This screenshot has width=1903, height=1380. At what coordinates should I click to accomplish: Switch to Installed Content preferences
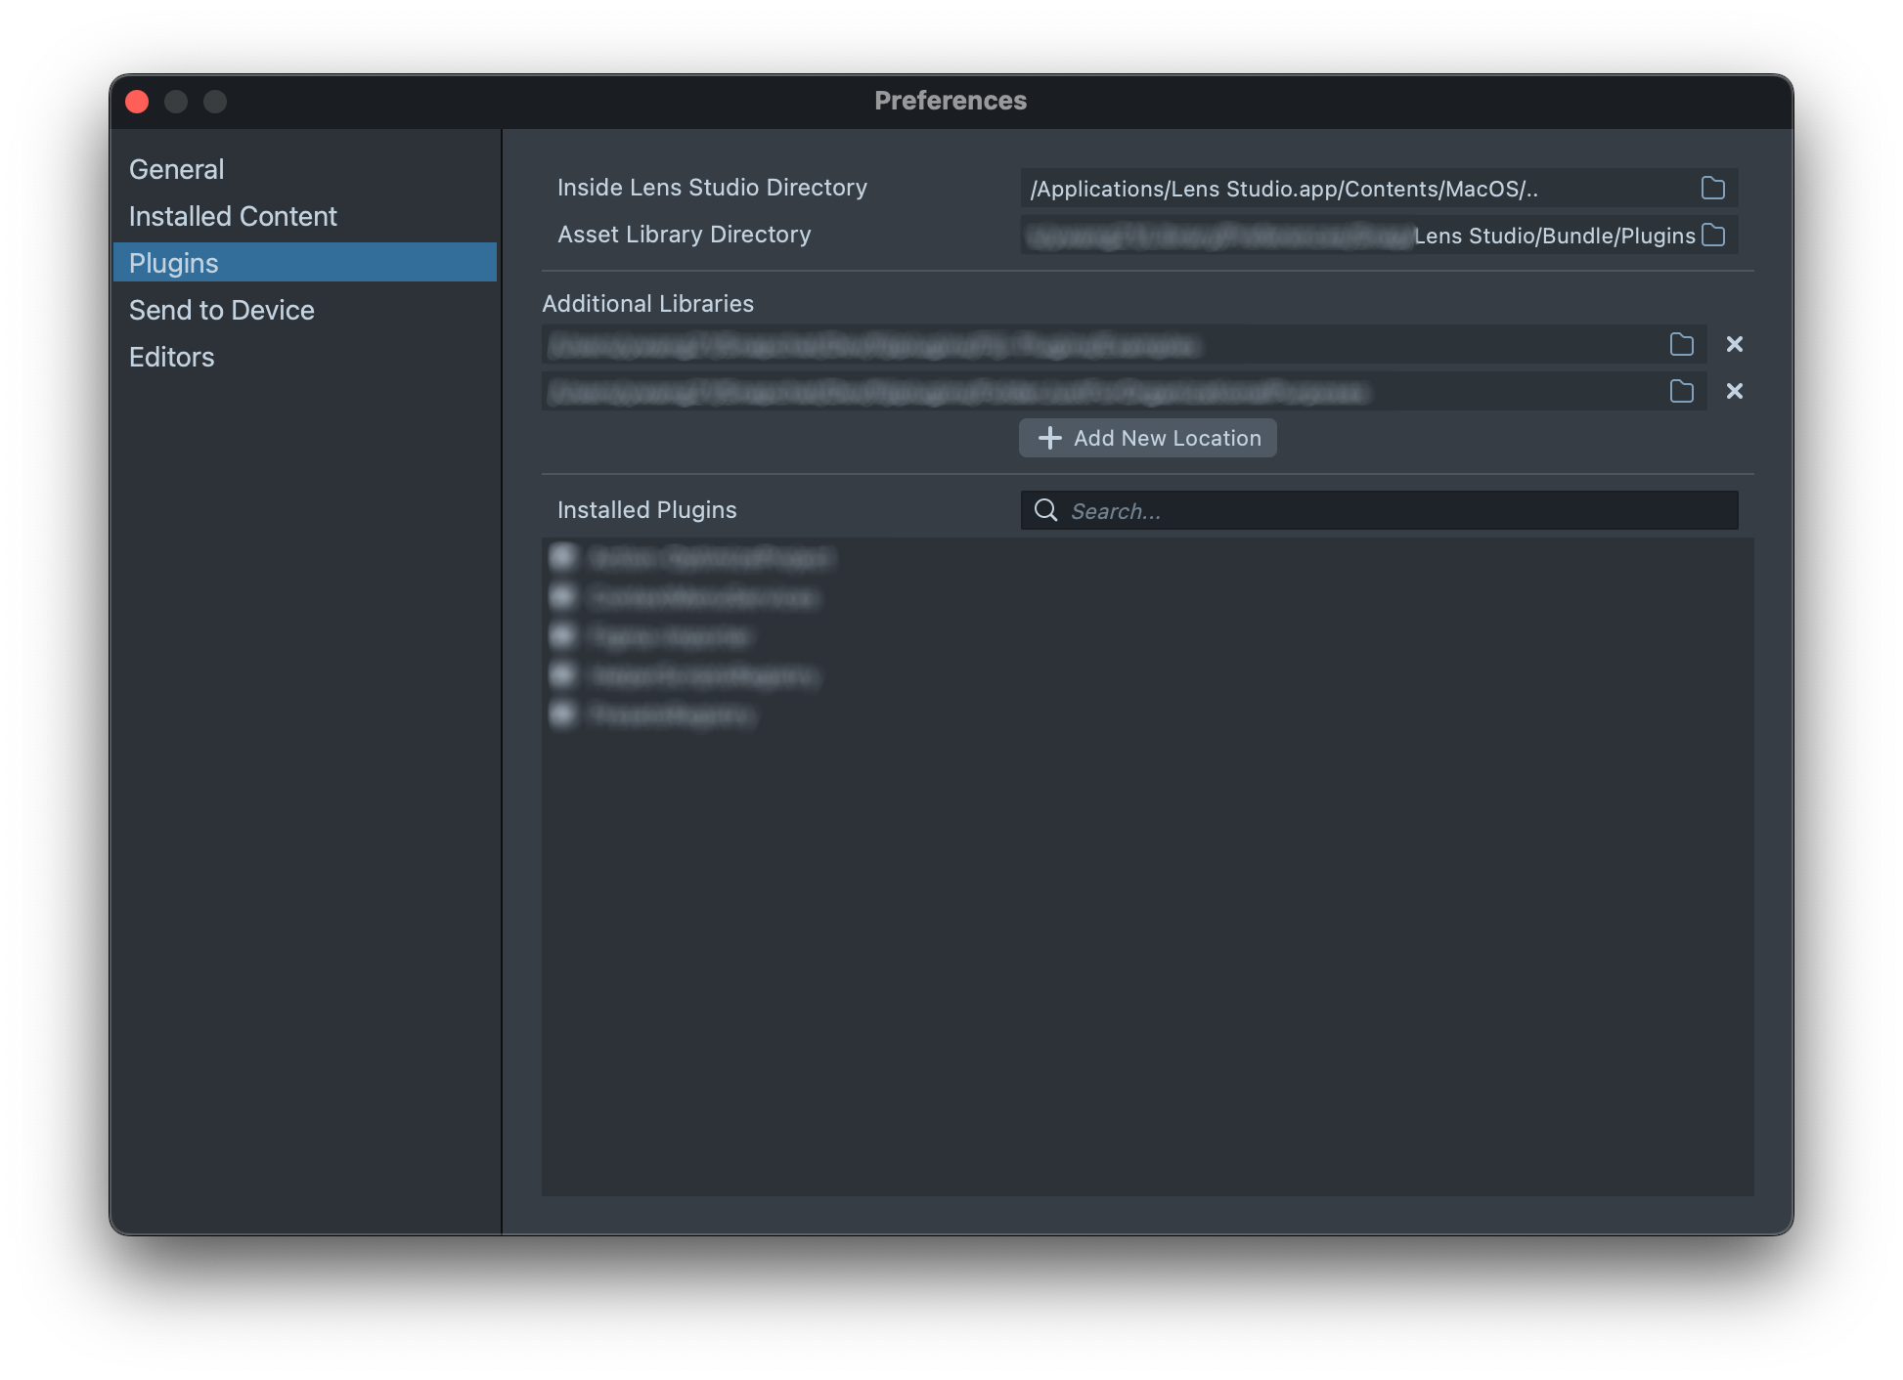click(233, 216)
